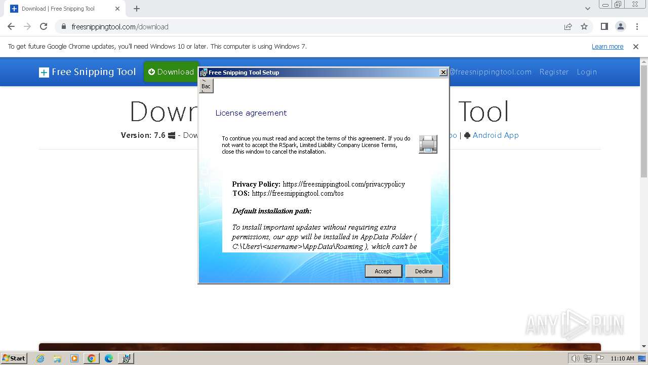Image resolution: width=648 pixels, height=365 pixels.
Task: Decline the license agreement
Action: point(424,271)
